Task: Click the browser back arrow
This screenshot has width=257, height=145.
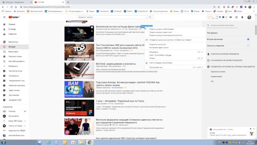Action: 3,7
